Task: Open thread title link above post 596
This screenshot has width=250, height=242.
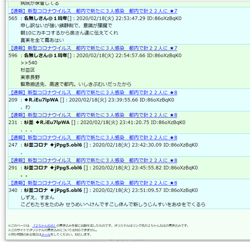Action: click(x=93, y=48)
